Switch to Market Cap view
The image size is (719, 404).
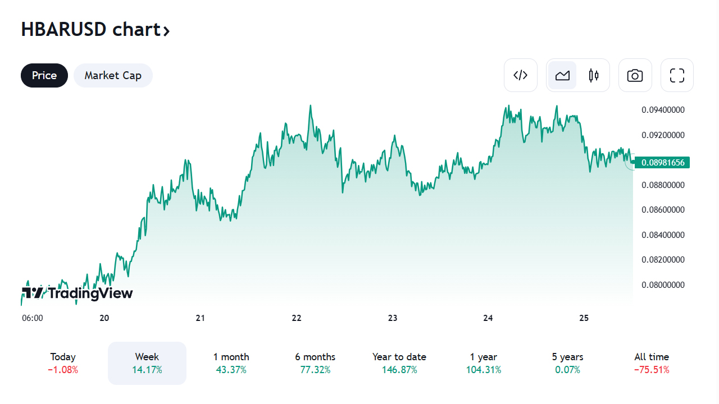click(113, 75)
